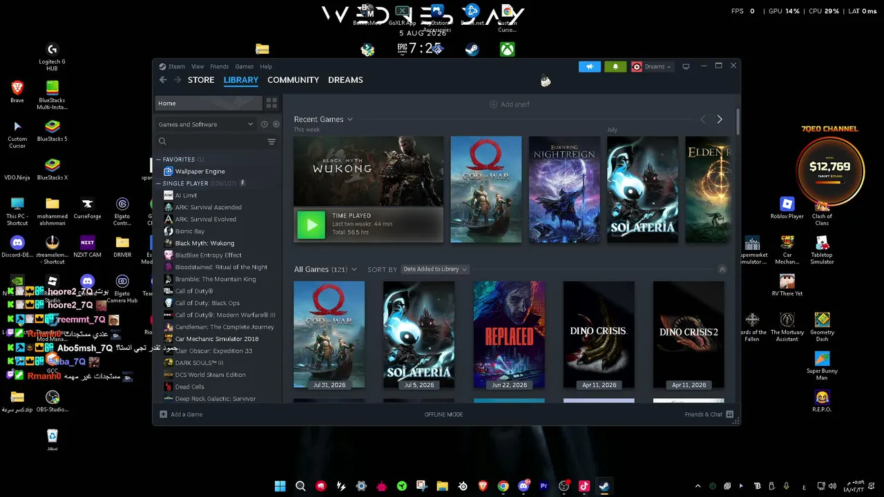Open File Explorer from taskbar
The image size is (884, 497).
point(442,486)
